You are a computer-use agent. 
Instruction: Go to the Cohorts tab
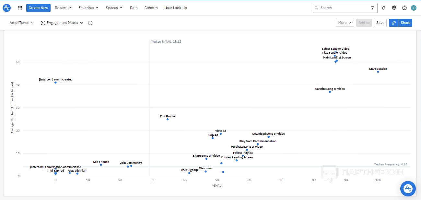pos(151,8)
